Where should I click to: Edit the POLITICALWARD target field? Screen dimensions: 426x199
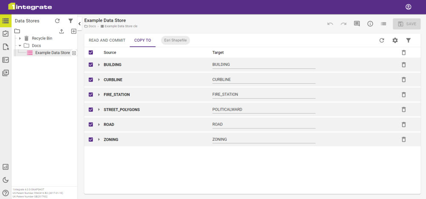pyautogui.click(x=263, y=109)
